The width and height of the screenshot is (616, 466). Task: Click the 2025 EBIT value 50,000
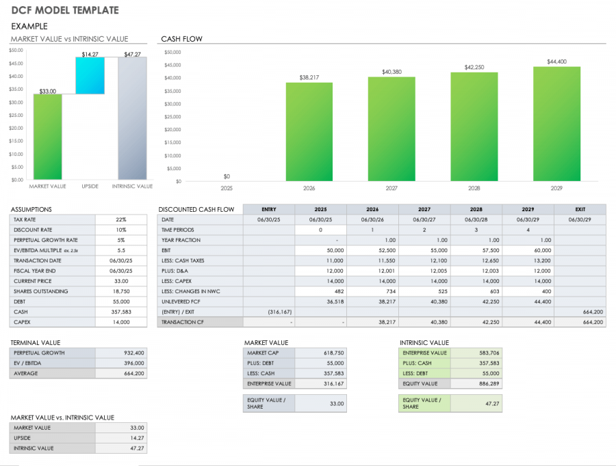pos(320,250)
